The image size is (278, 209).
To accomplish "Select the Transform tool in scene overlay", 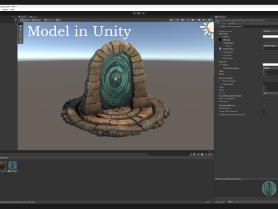I will 20,41.
